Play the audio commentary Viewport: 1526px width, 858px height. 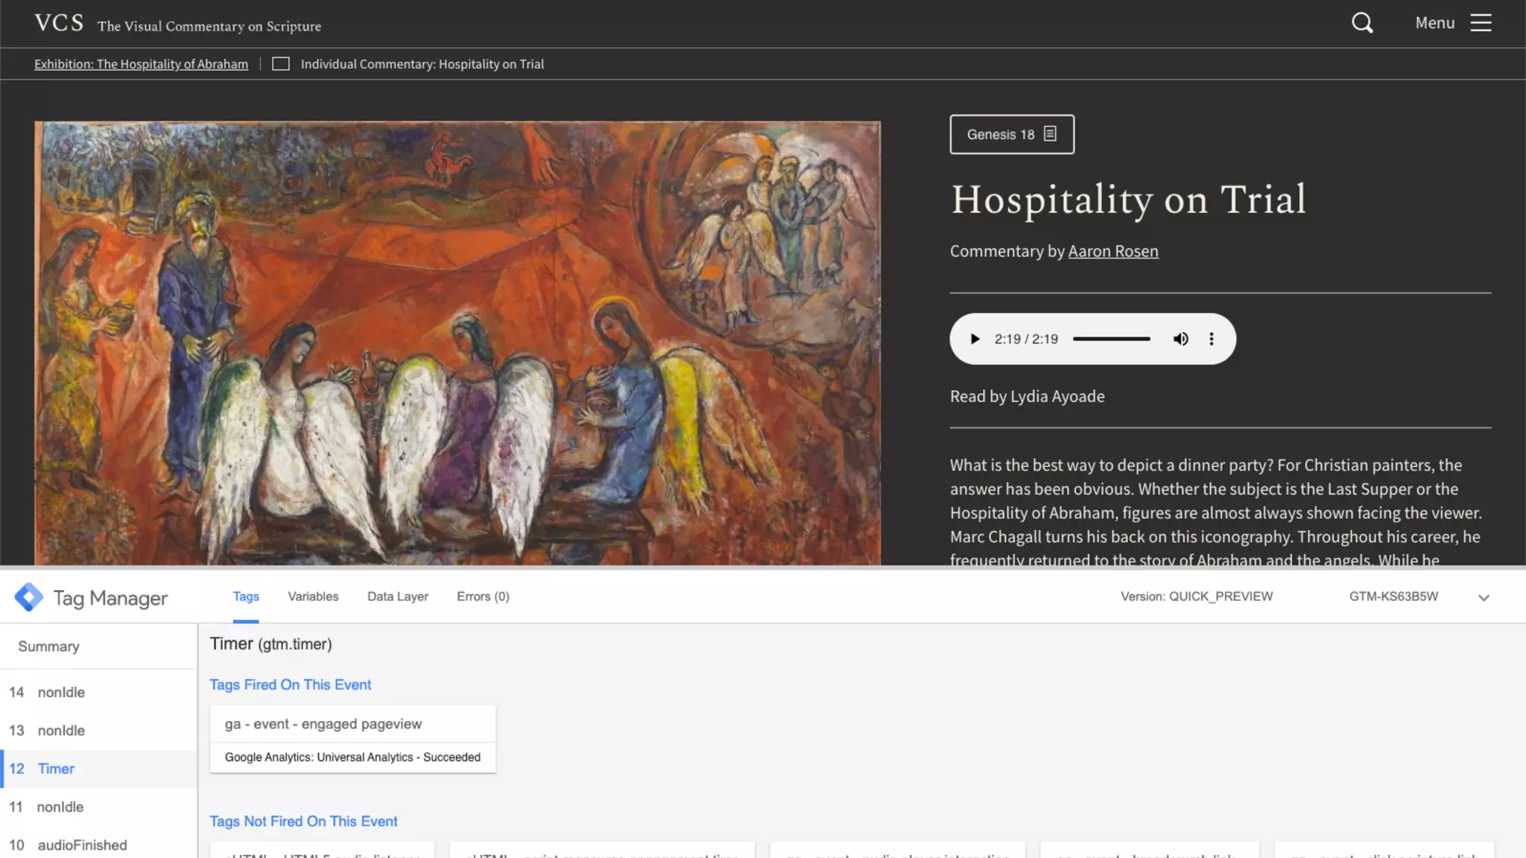(975, 339)
